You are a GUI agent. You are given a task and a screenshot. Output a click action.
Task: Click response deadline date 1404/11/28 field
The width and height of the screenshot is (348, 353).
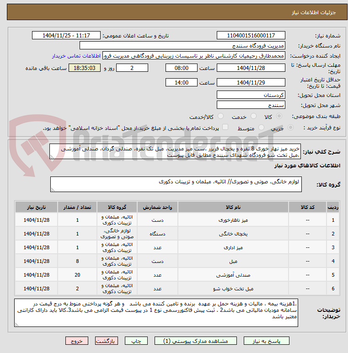(x=251, y=68)
